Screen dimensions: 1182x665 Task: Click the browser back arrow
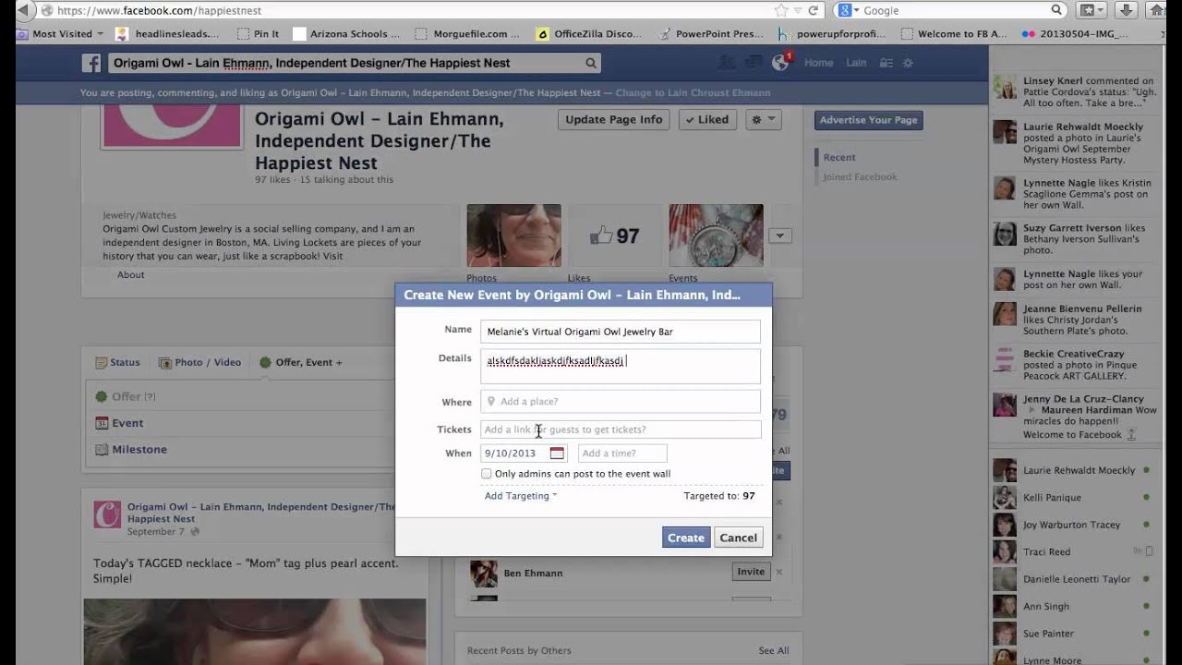(26, 10)
